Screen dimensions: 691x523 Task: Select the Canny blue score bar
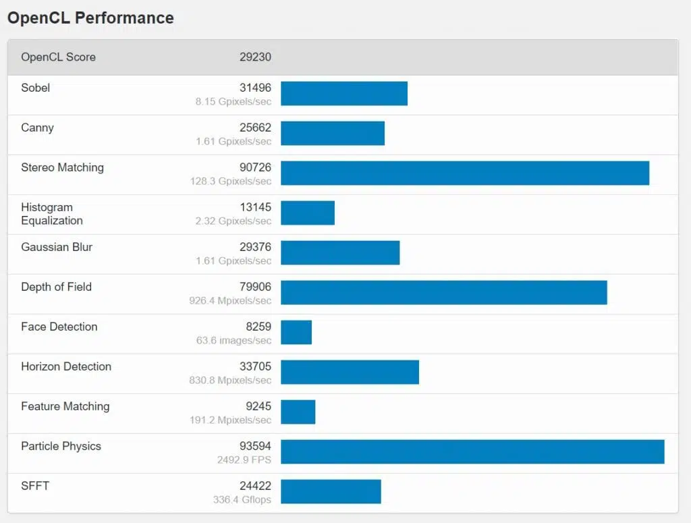pyautogui.click(x=333, y=133)
